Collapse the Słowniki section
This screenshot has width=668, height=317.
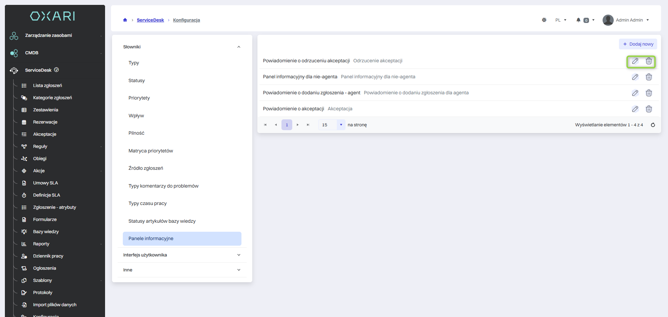(x=239, y=47)
